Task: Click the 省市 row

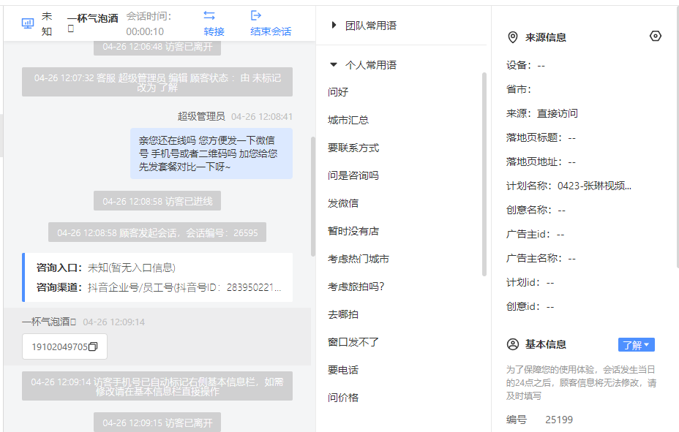Action: 519,89
